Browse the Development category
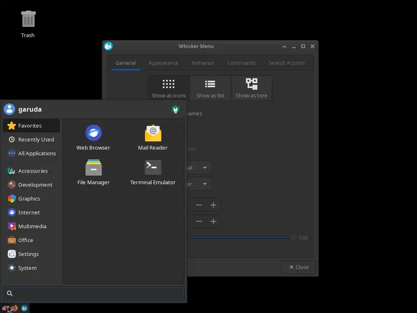The image size is (417, 313). [x=31, y=185]
